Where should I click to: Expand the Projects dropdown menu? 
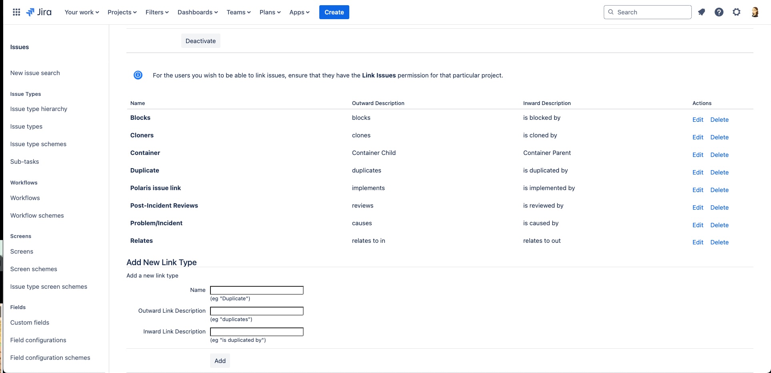tap(122, 12)
